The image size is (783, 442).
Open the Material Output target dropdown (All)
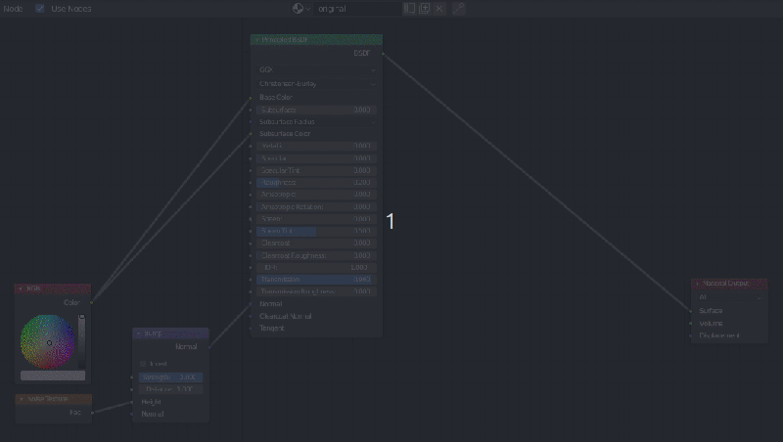[729, 297]
